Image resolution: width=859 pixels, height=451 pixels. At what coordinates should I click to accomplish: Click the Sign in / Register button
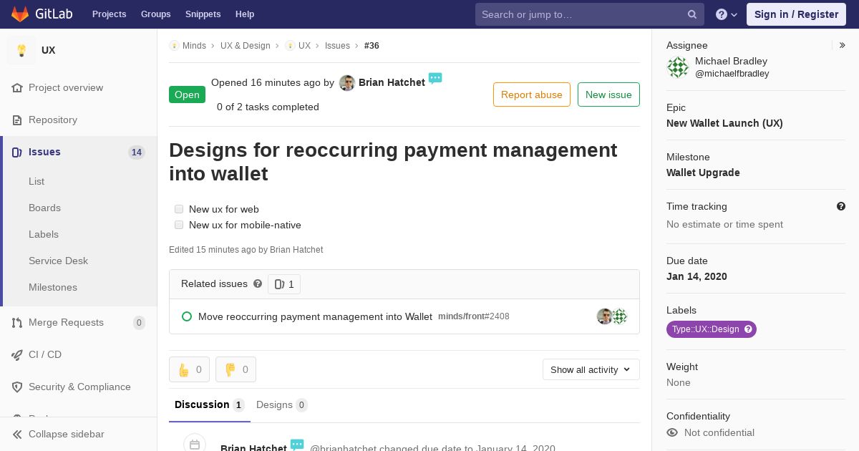click(796, 14)
